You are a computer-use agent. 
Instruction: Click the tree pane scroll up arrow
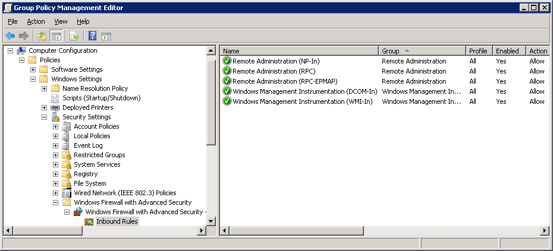[x=211, y=50]
